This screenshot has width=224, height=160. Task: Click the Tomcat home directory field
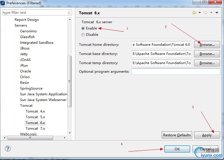161,45
